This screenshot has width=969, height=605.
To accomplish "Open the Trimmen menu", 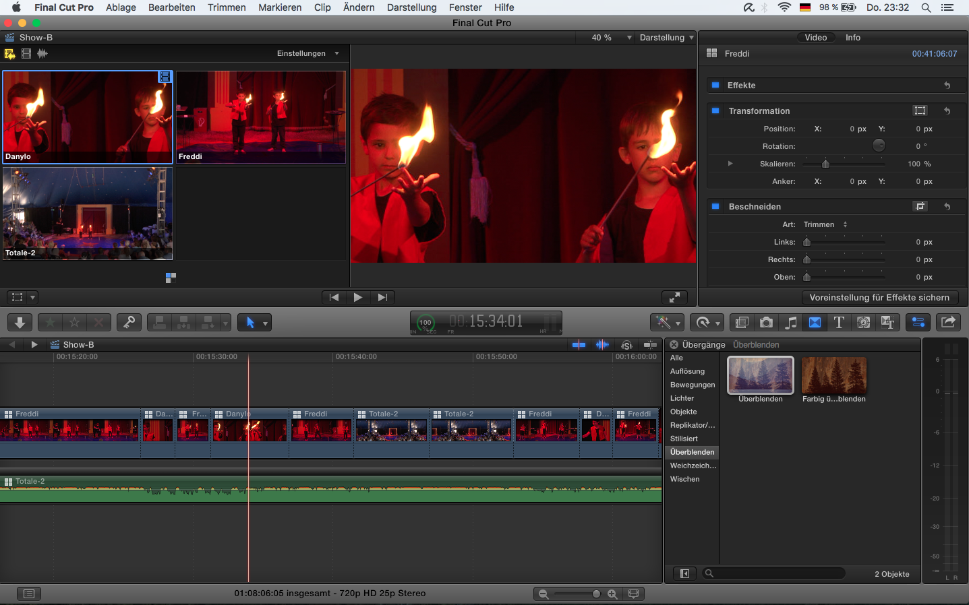I will pyautogui.click(x=227, y=7).
